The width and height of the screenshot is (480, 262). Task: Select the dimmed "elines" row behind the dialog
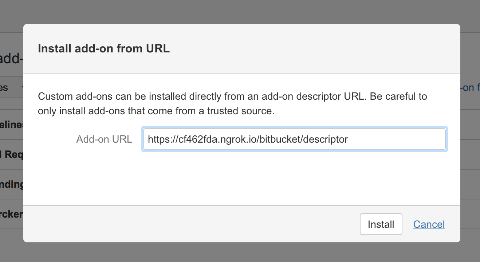click(12, 125)
